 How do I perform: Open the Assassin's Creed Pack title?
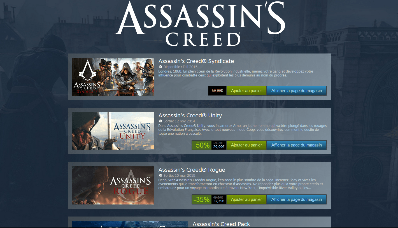tap(221, 224)
